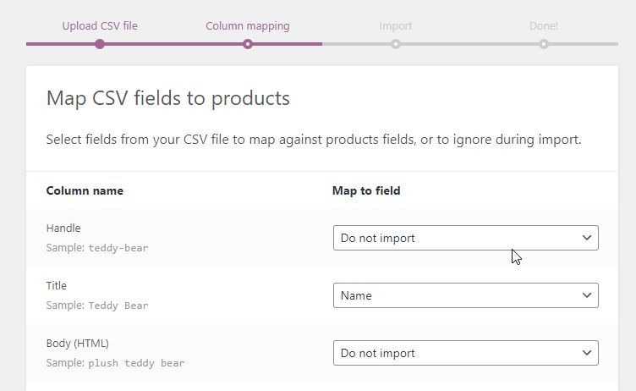
Task: Click the Done! step dot
Action: tap(544, 44)
